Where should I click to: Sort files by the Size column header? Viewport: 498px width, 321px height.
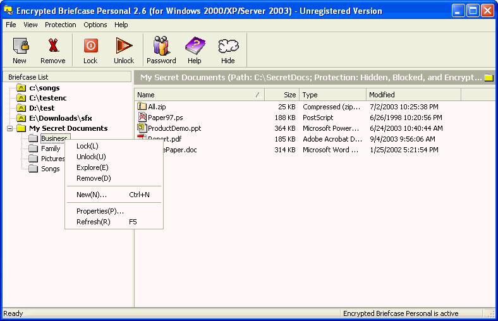click(x=282, y=95)
